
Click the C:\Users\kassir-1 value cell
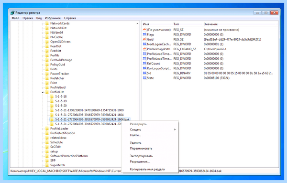[x=215, y=49]
